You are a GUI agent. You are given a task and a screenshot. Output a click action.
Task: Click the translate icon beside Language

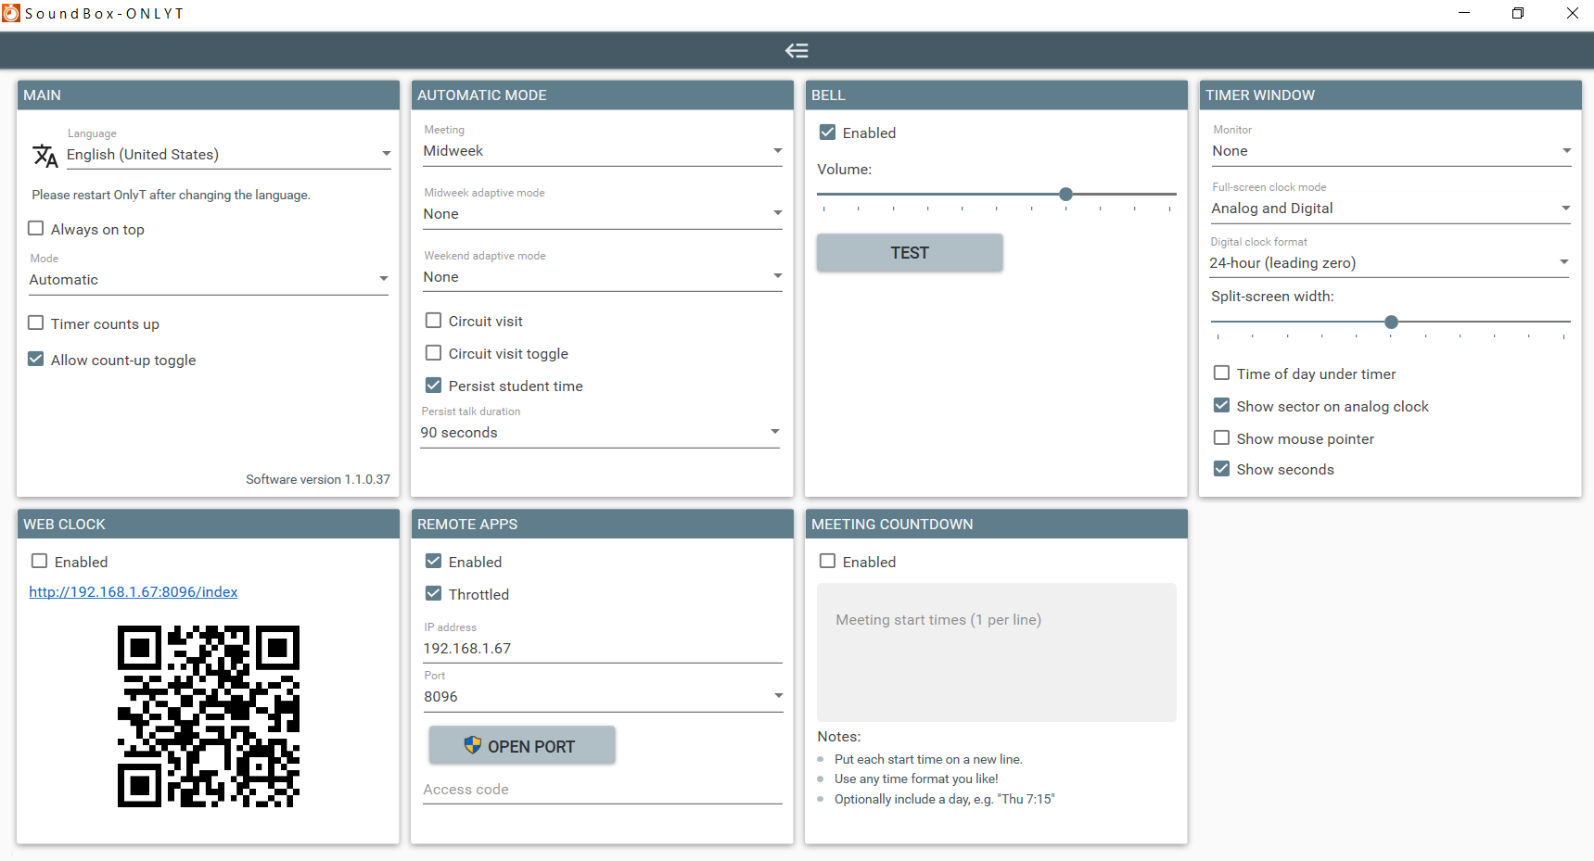45,155
